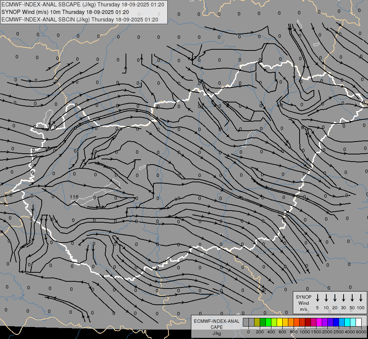Click the 2000 tick label on the CAPE scale

coord(327,332)
